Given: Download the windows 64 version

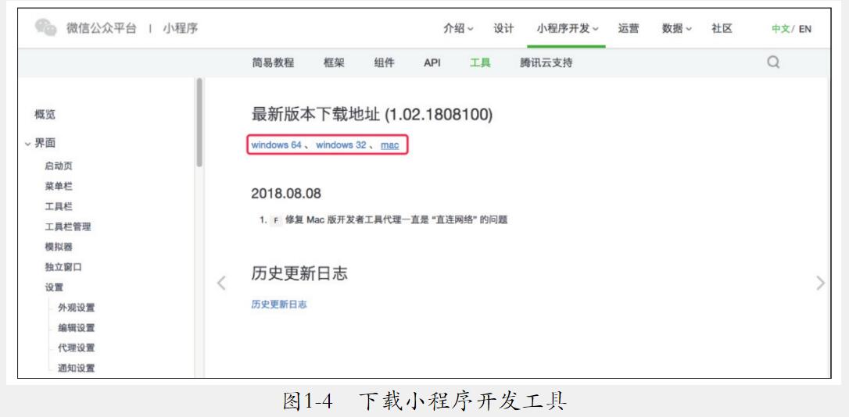Looking at the screenshot, I should (276, 145).
